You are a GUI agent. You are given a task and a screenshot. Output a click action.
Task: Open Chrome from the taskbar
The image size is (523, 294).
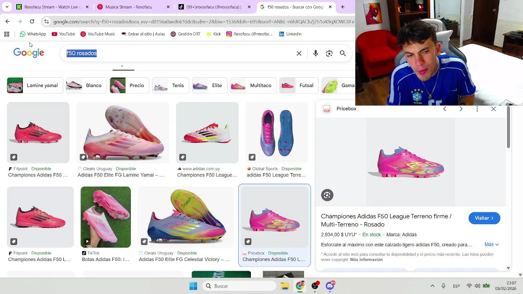(300, 286)
